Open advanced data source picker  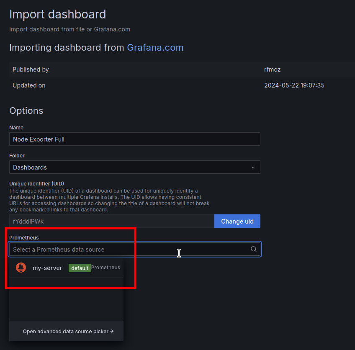68,331
